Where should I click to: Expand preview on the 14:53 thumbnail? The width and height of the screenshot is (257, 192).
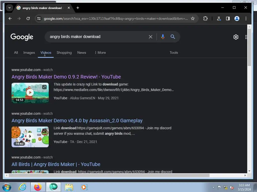(x=44, y=87)
